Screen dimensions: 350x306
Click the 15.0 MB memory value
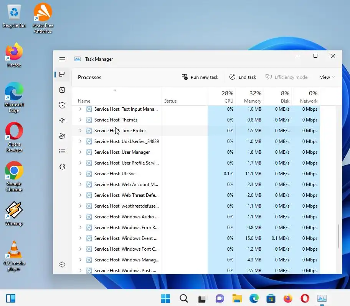point(253,238)
